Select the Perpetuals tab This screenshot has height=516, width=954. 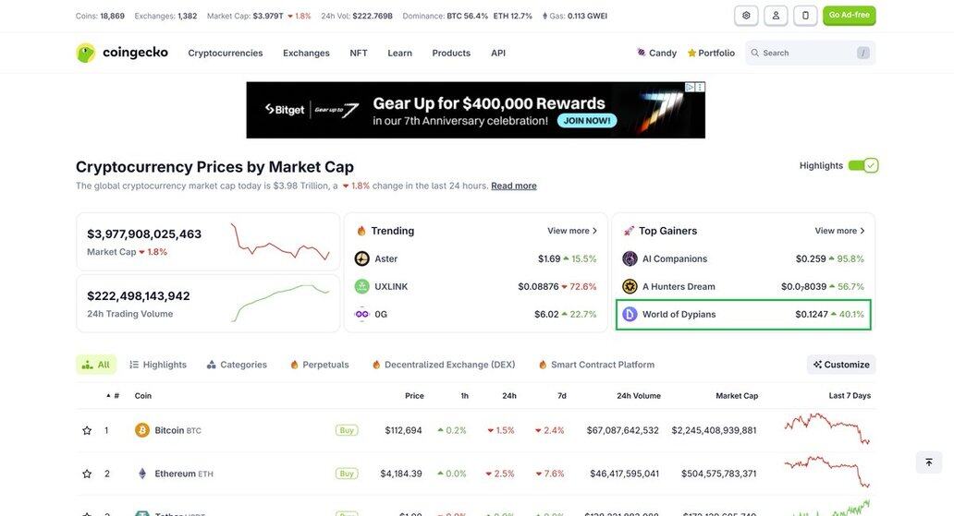click(320, 365)
